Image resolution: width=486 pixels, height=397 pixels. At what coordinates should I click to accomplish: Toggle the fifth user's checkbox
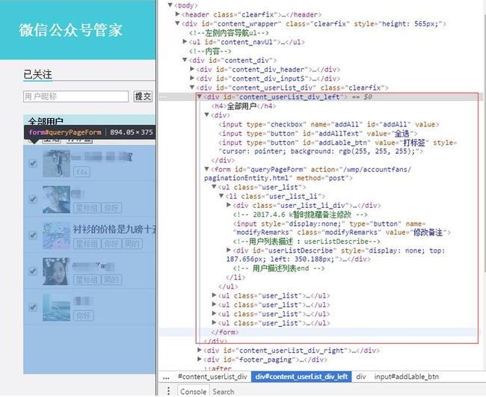tap(33, 307)
